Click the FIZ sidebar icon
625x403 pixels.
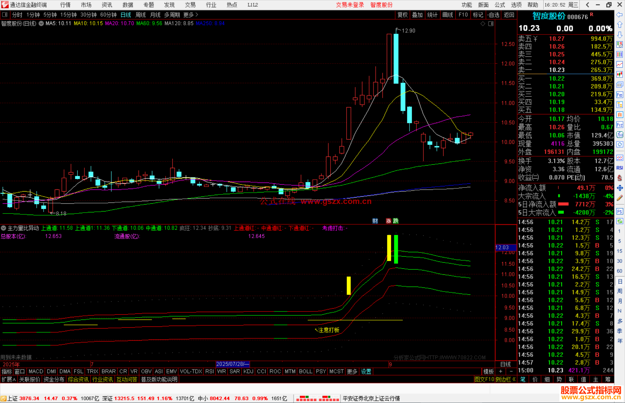[x=620, y=125]
